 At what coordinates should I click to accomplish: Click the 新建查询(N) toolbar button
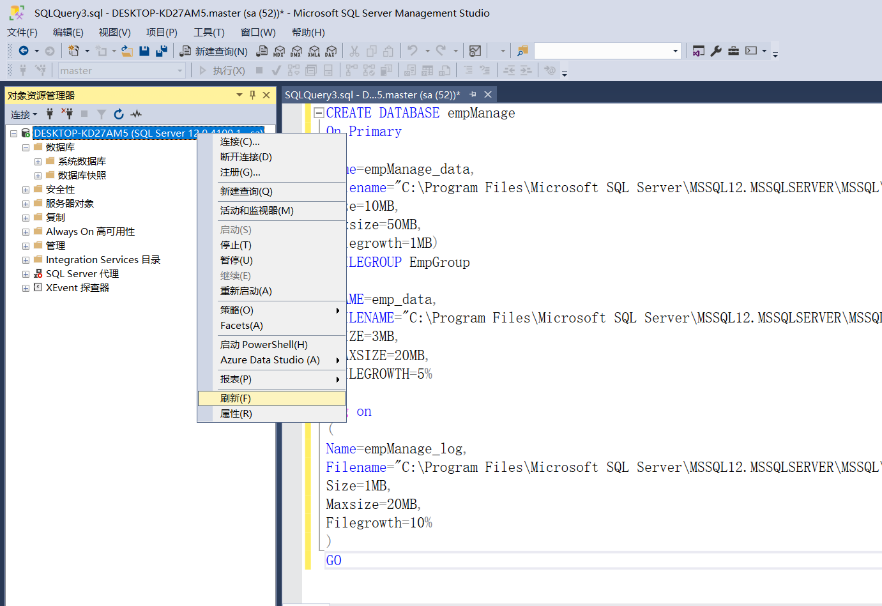214,51
